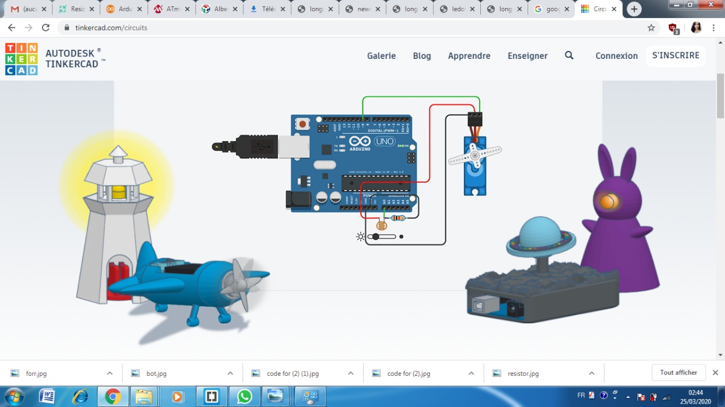
Task: Click the Connexion link
Action: 616,55
